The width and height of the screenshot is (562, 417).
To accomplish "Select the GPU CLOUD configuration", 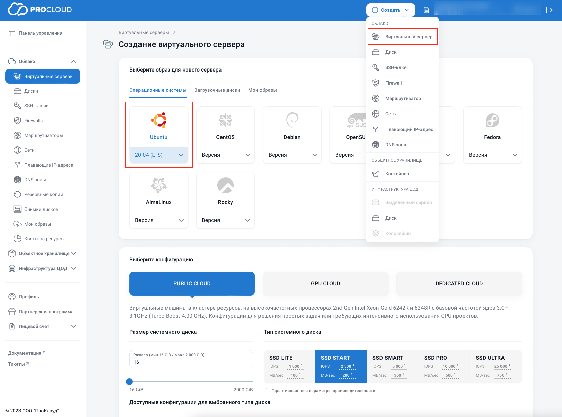I will point(325,283).
